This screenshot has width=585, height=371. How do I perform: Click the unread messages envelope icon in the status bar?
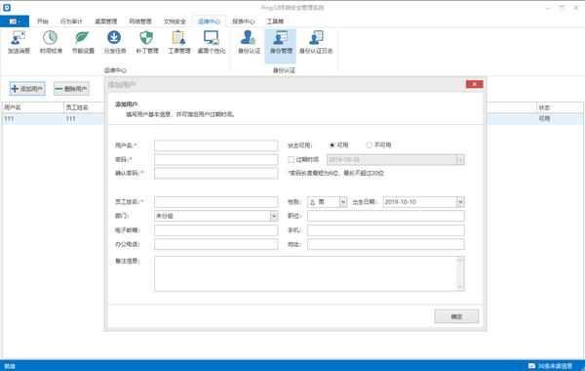[x=531, y=366]
